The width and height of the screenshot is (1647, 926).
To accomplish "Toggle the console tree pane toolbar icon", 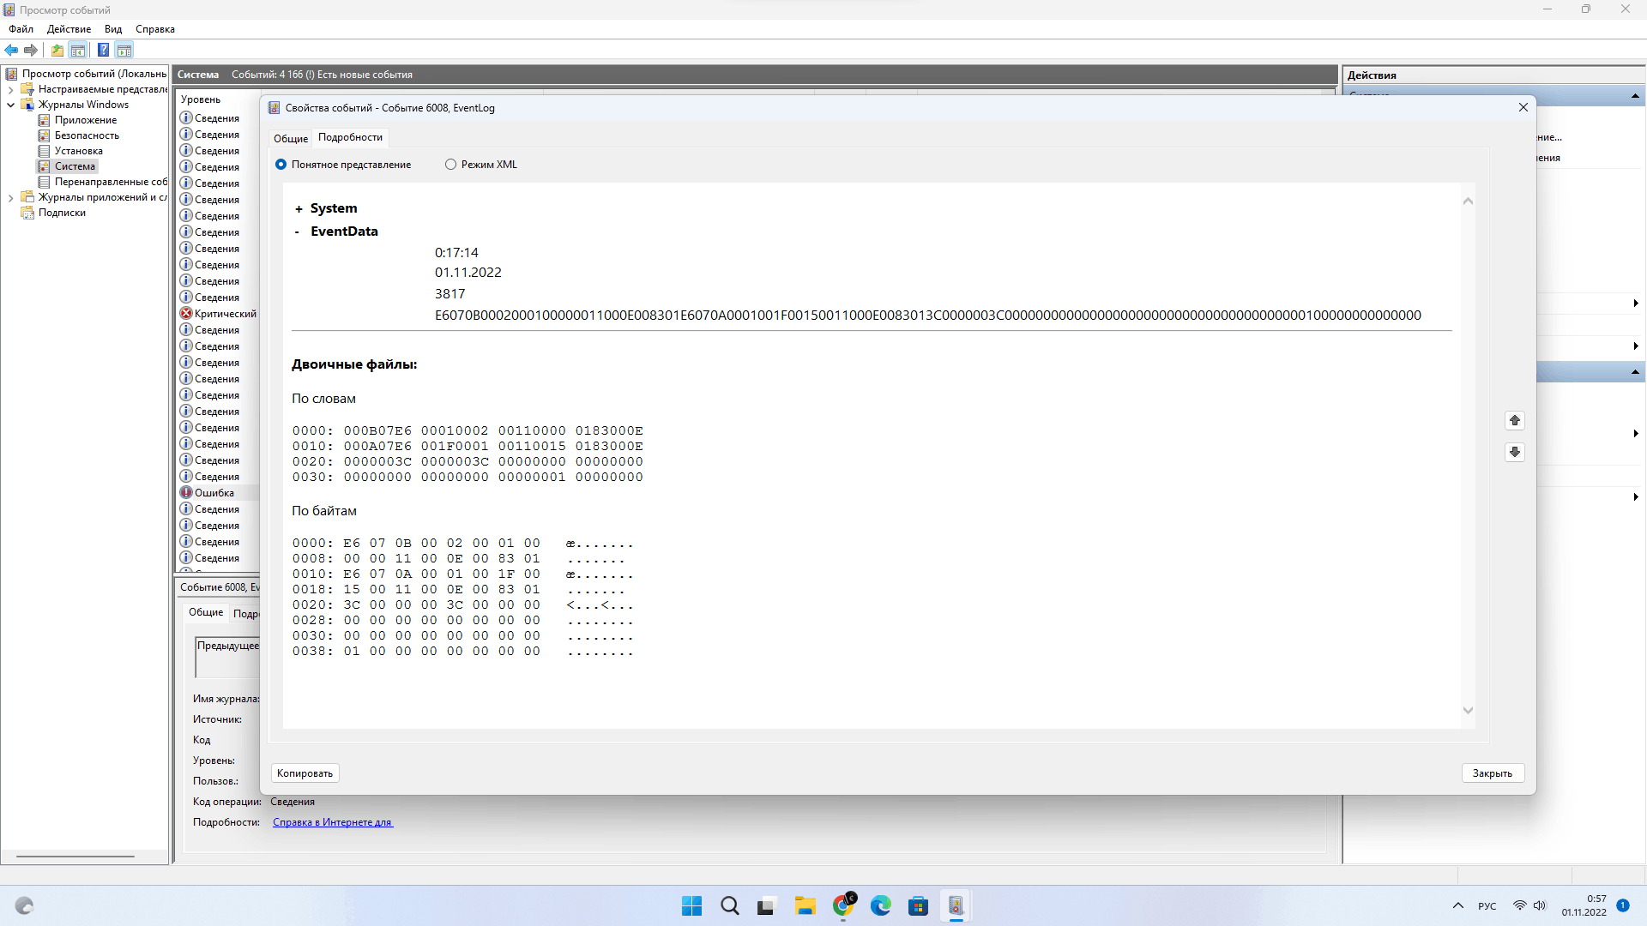I will pyautogui.click(x=78, y=50).
